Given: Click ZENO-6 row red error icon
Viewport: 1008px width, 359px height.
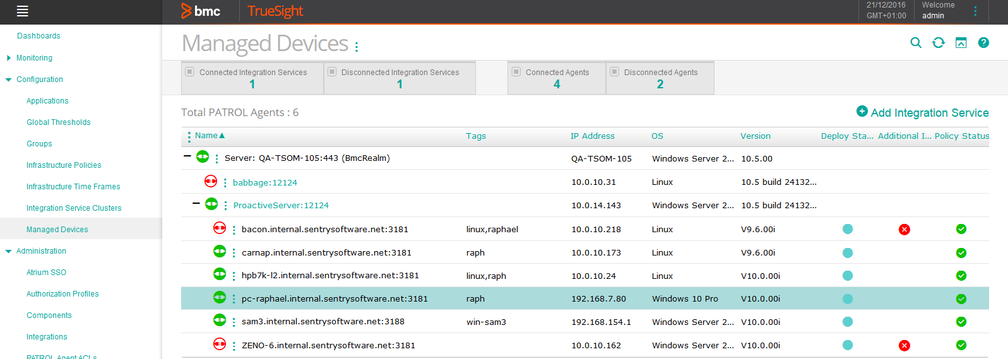Looking at the screenshot, I should coord(904,345).
